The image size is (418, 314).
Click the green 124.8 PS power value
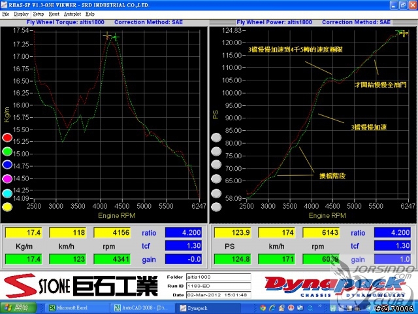click(x=233, y=259)
